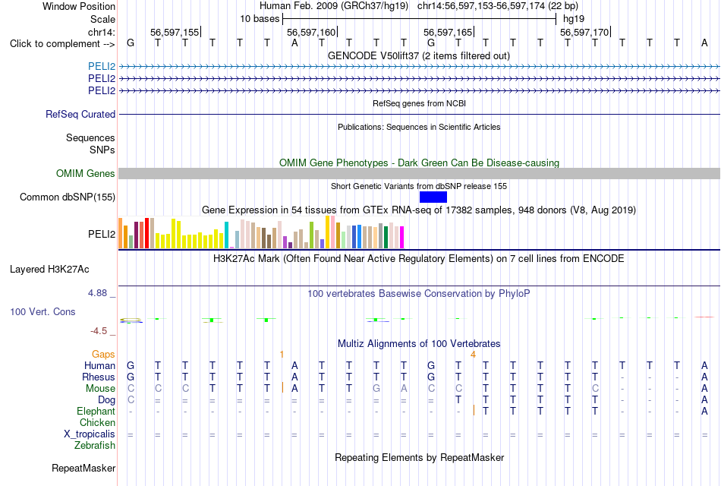Click the dark green bar in GTEx chart

click(x=386, y=238)
